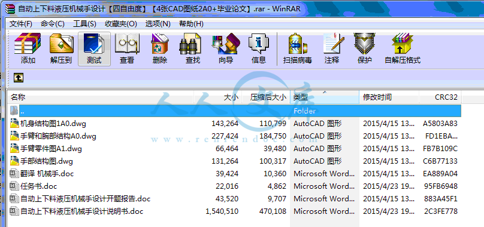Open the Options (选项) menu

[158, 24]
